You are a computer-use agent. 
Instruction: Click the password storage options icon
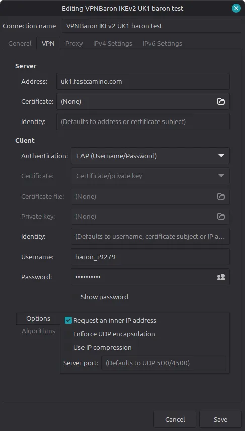point(221,277)
